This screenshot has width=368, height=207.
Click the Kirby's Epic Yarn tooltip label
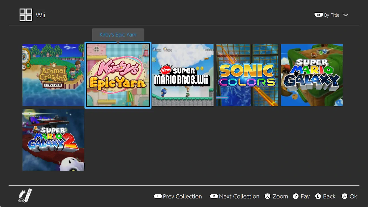pyautogui.click(x=118, y=35)
